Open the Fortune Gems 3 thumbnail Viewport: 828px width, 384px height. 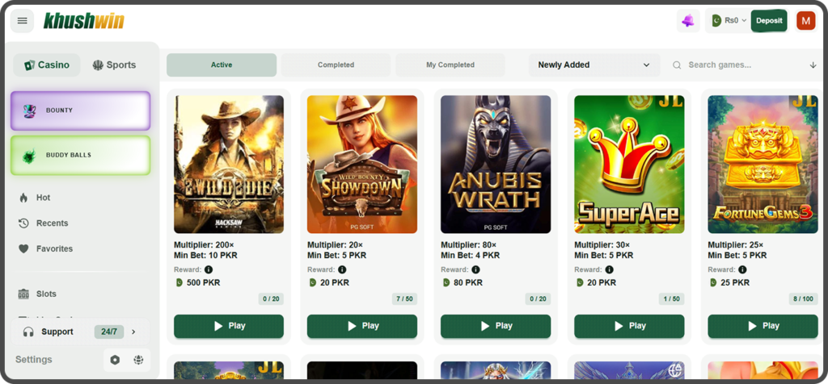coord(763,165)
